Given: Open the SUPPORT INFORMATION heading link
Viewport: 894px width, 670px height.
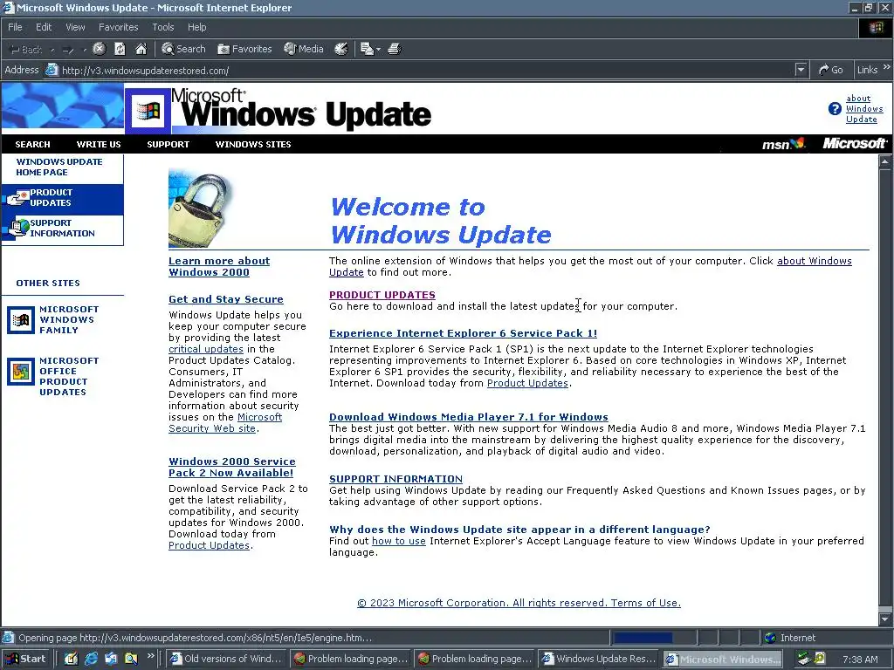Looking at the screenshot, I should pyautogui.click(x=395, y=479).
